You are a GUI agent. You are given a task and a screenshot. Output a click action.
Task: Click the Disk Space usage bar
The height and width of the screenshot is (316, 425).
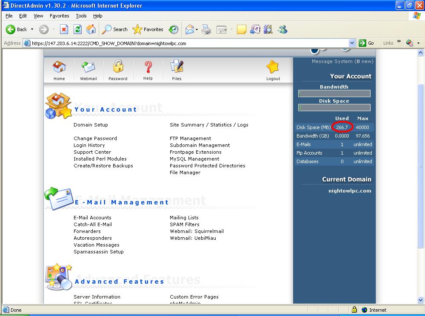(334, 108)
